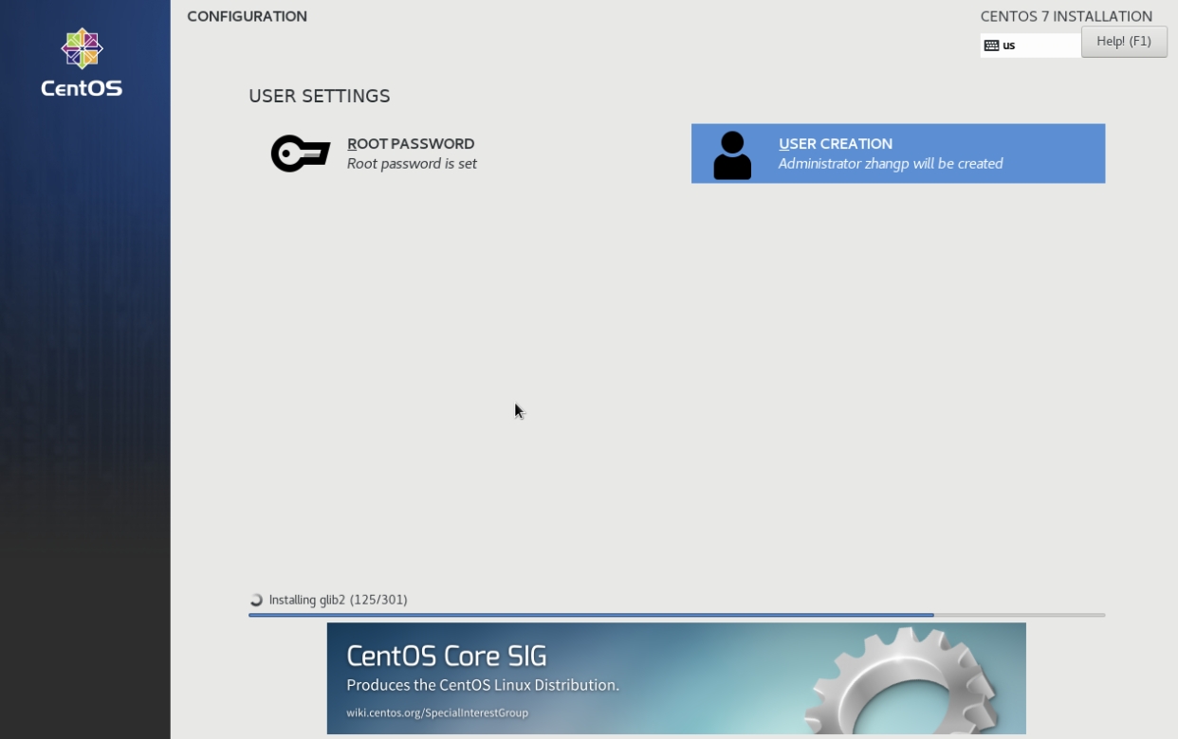Click the keyboard layout icon

pyautogui.click(x=991, y=45)
